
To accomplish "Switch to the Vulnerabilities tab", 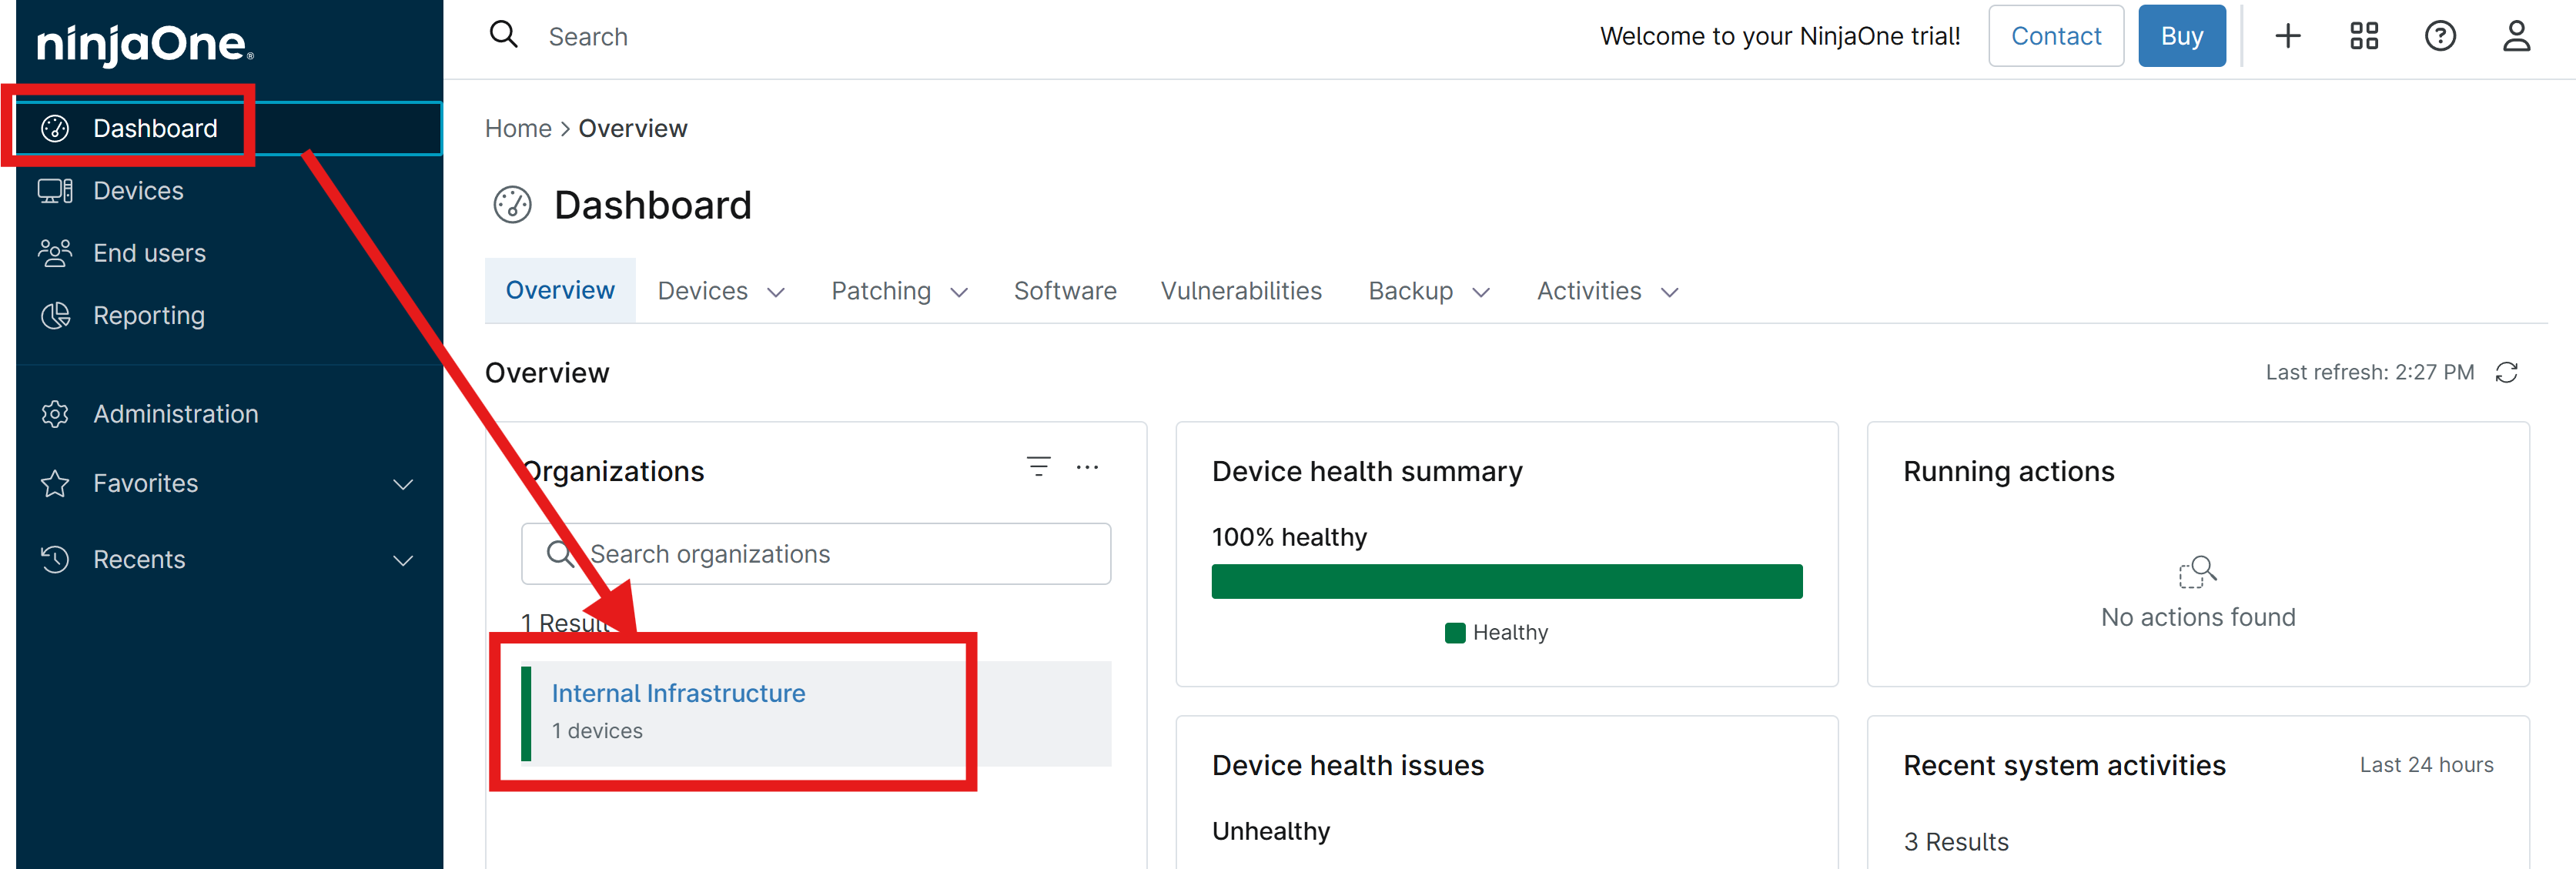I will coord(1241,291).
